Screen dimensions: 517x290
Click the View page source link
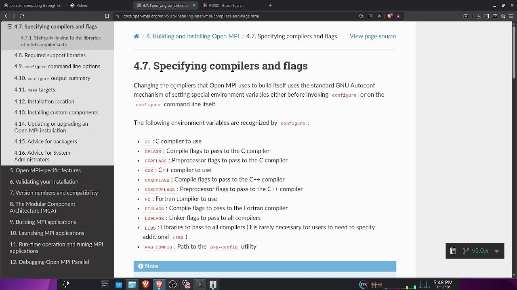[373, 36]
